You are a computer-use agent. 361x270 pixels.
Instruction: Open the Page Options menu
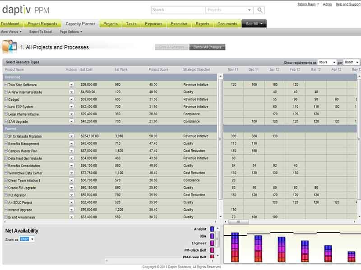71,32
